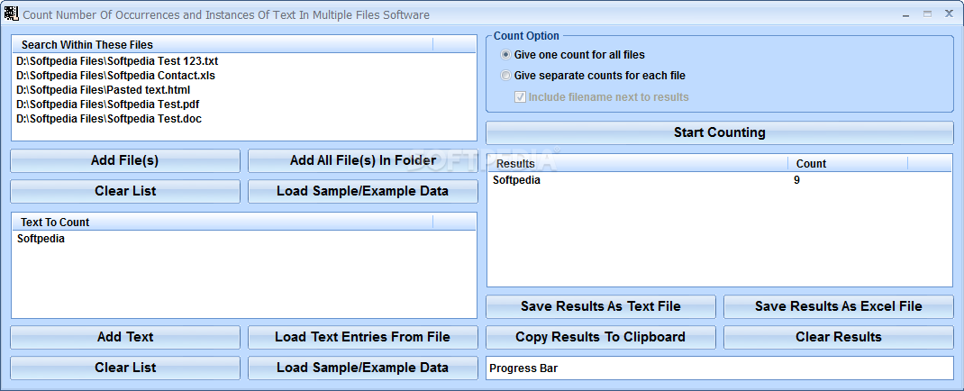
Task: Click Add All File(s) In Folder
Action: point(363,160)
